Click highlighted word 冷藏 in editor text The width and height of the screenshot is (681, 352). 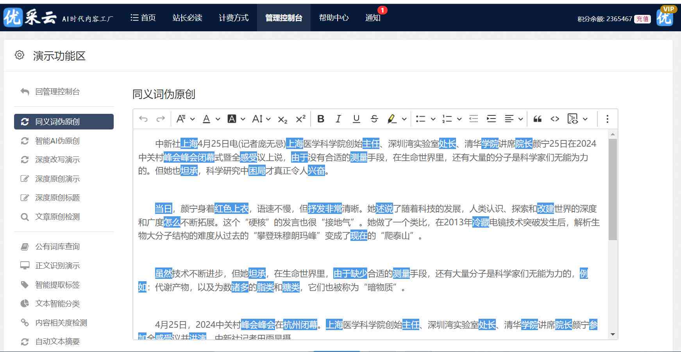click(x=481, y=223)
